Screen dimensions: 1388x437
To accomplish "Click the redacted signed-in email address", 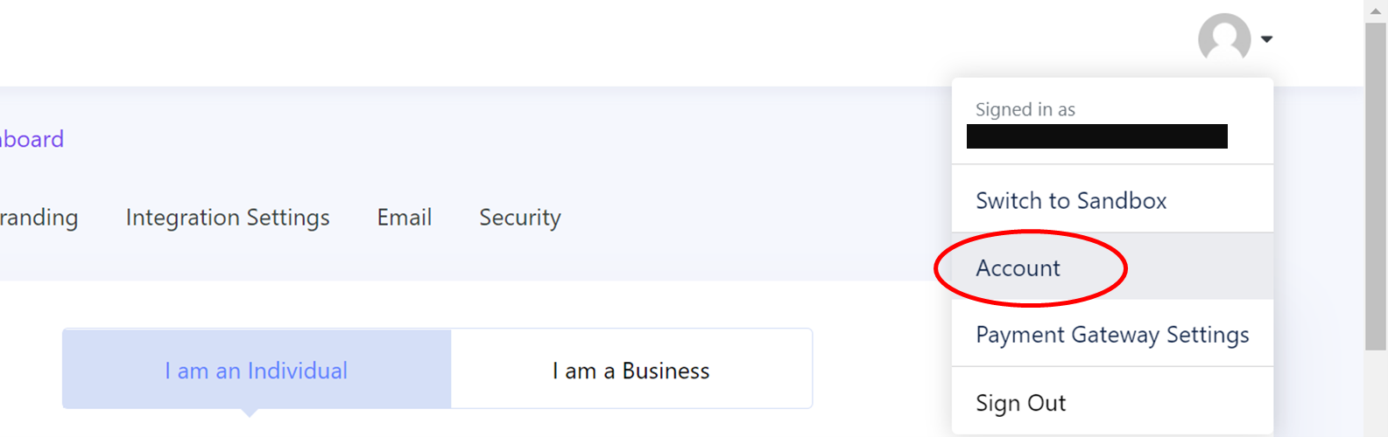I will coord(1097,136).
